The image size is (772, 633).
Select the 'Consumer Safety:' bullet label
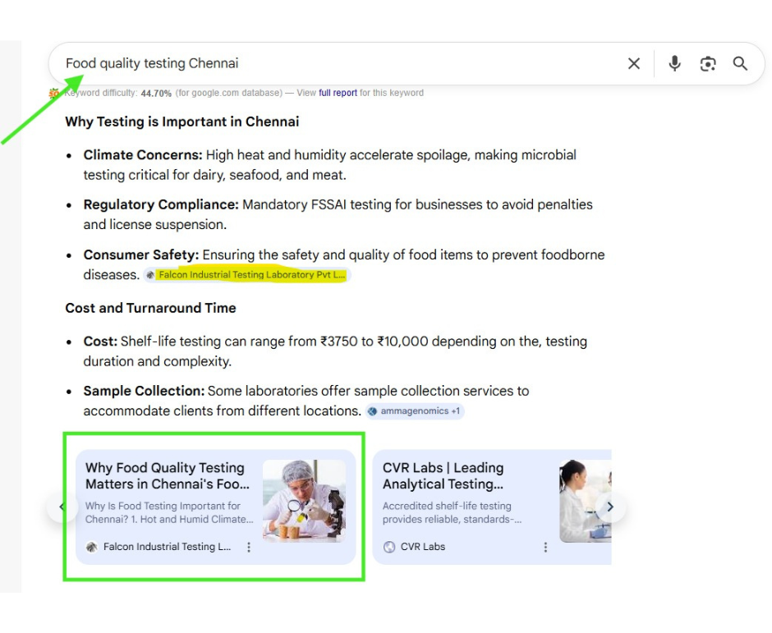[x=141, y=255]
